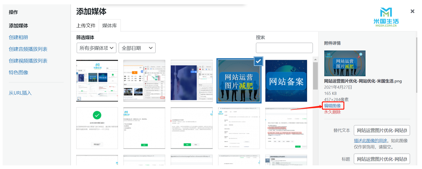Select the second-row thumbnail with red underlined text
The height and width of the screenshot is (169, 422).
click(x=286, y=128)
